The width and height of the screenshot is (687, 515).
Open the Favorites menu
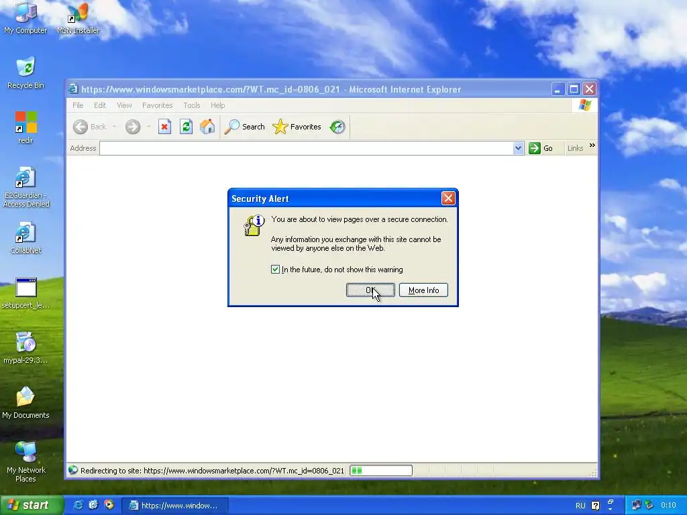coord(157,105)
